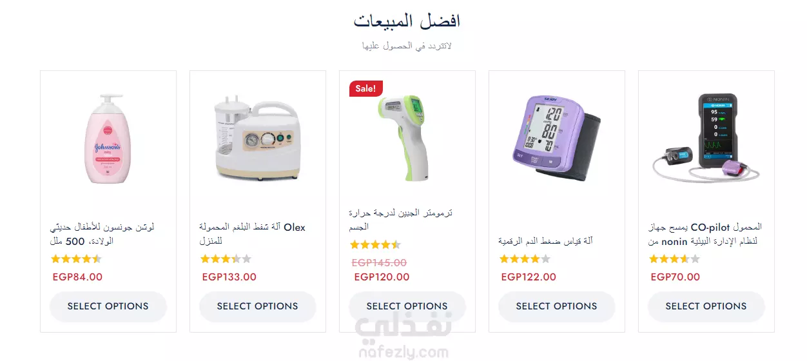
Task: Open the Johnson's baby lotion title link
Action: click(102, 234)
